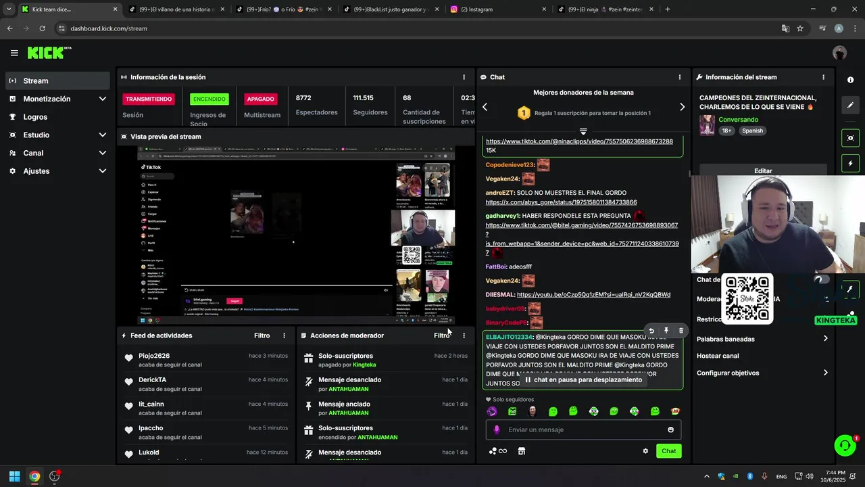Reply to ELBAJITO12334 message using reply icon

click(x=651, y=331)
